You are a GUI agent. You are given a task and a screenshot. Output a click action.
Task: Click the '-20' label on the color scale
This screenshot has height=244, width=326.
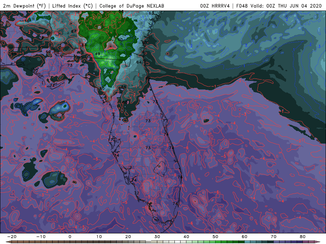point(12,237)
